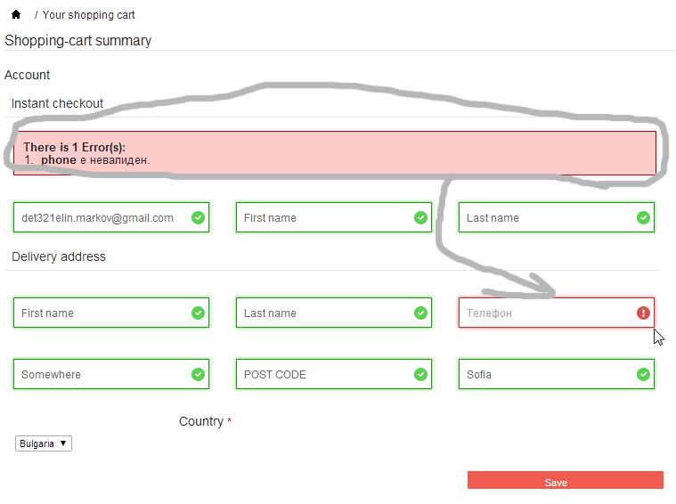Image resolution: width=676 pixels, height=504 pixels.
Task: Focus the delivery First name field
Action: (111, 313)
